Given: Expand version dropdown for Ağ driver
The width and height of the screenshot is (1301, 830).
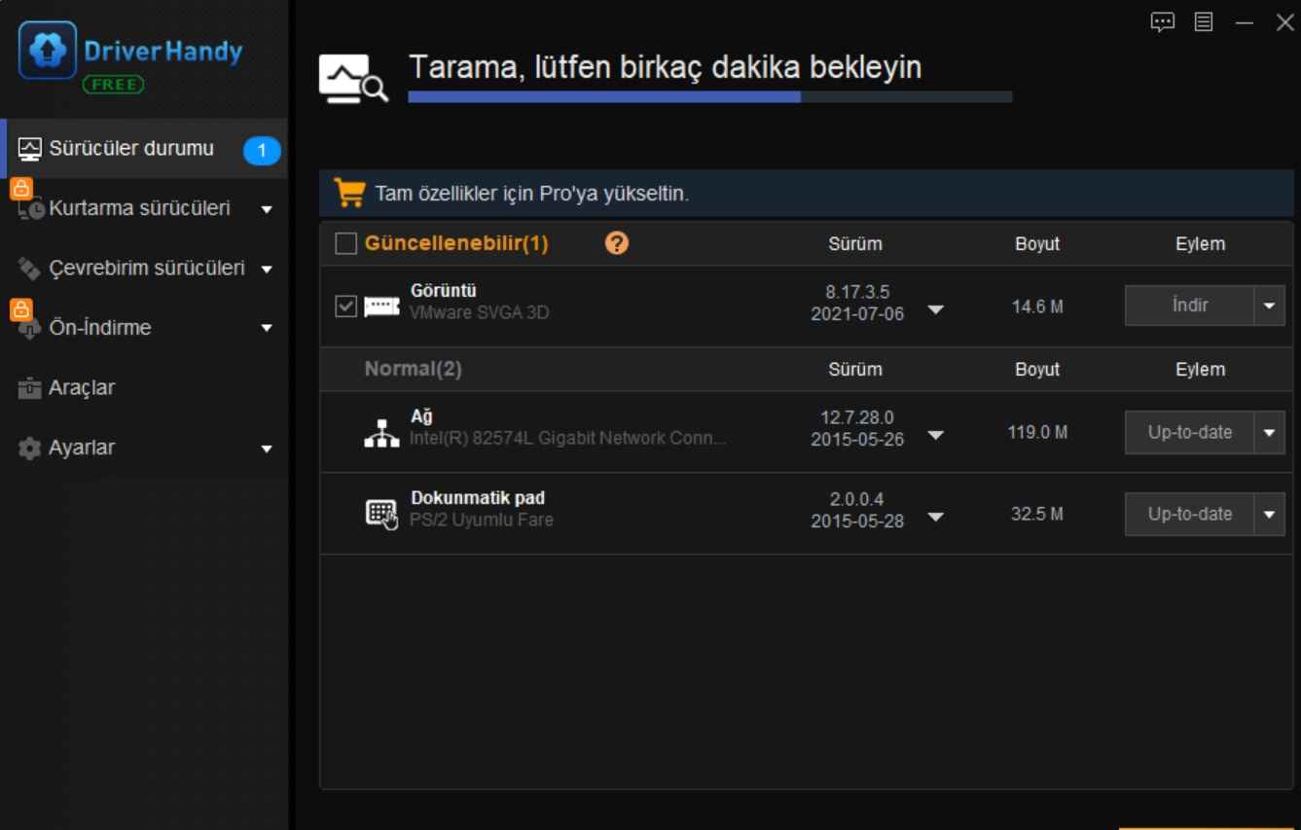Looking at the screenshot, I should 935,435.
